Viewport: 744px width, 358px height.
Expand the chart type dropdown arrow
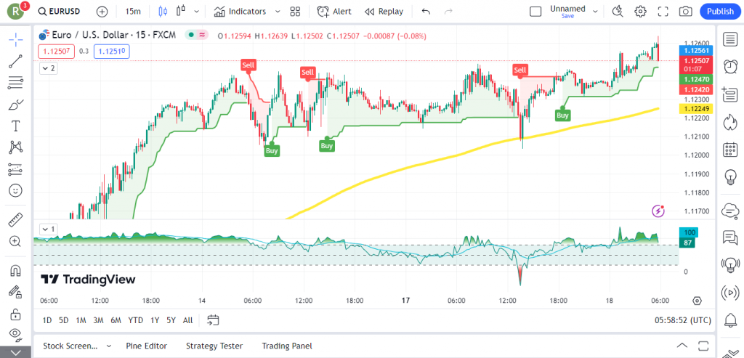pyautogui.click(x=195, y=12)
